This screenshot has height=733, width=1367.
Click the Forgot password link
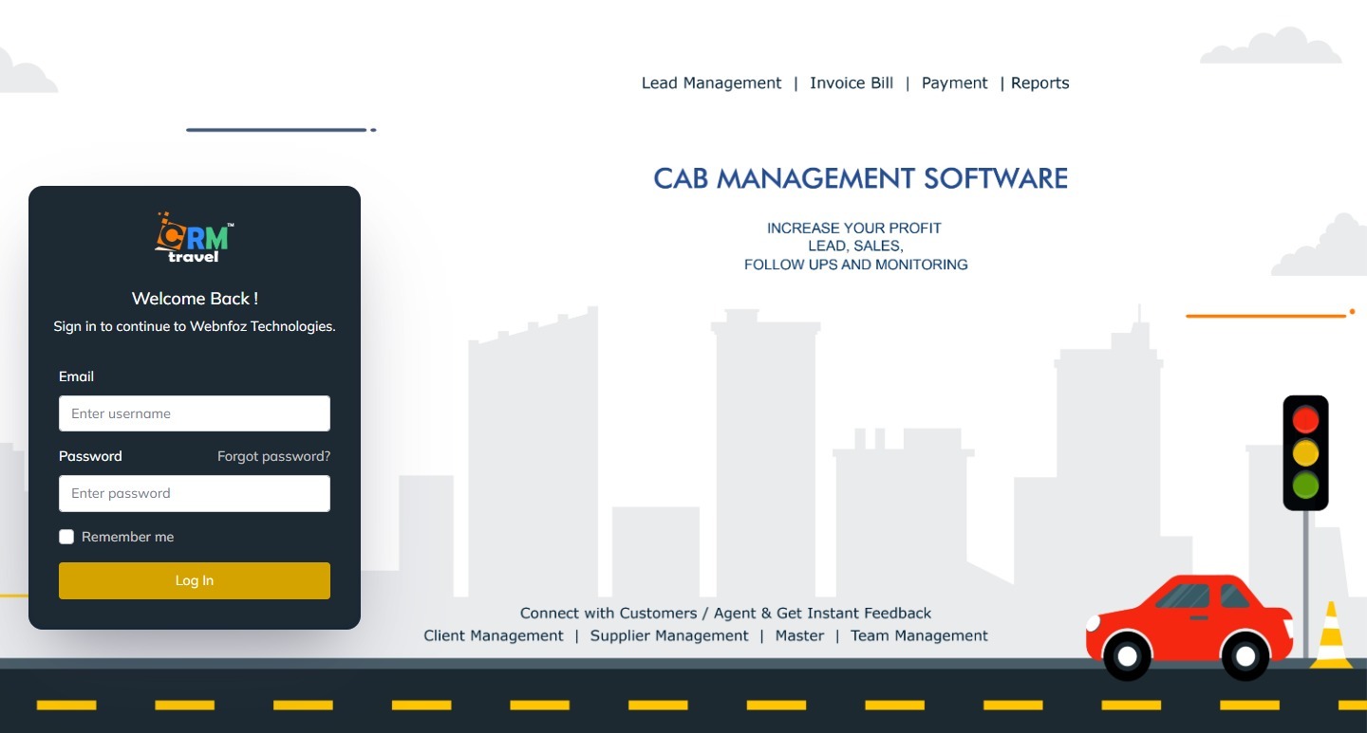(273, 456)
